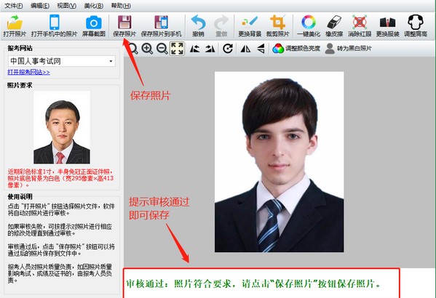Toggle the fit-to-window view button
The height and width of the screenshot is (298, 436).
point(177,49)
